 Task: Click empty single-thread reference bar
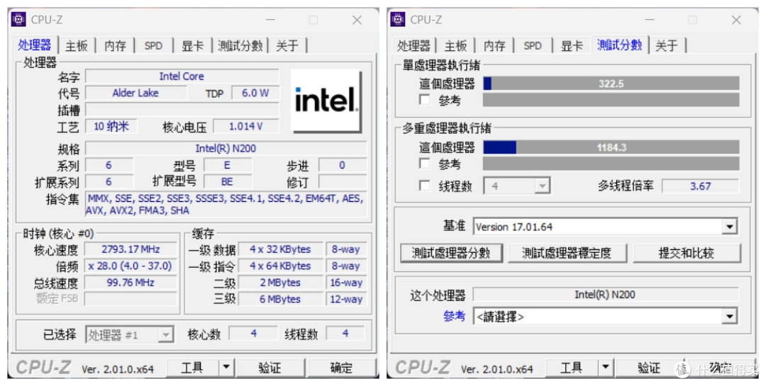pyautogui.click(x=611, y=100)
